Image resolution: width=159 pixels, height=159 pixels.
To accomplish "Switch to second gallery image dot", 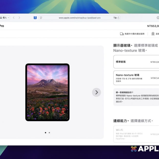I will click(49, 133).
